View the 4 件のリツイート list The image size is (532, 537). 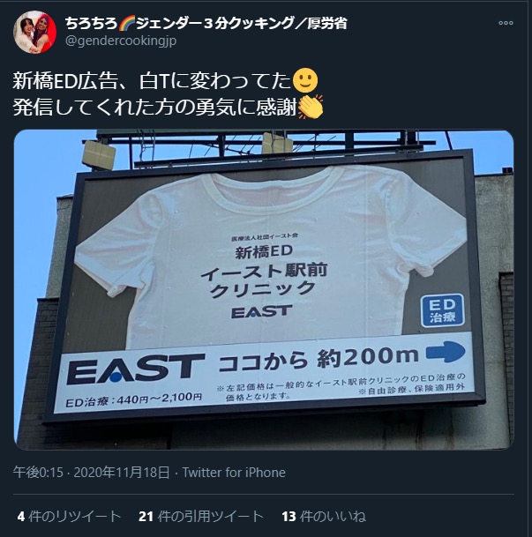[69, 516]
